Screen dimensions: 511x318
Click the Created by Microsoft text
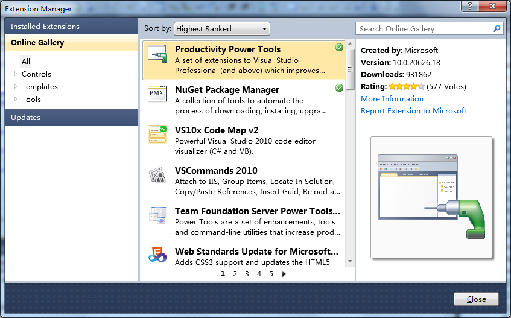(x=399, y=51)
